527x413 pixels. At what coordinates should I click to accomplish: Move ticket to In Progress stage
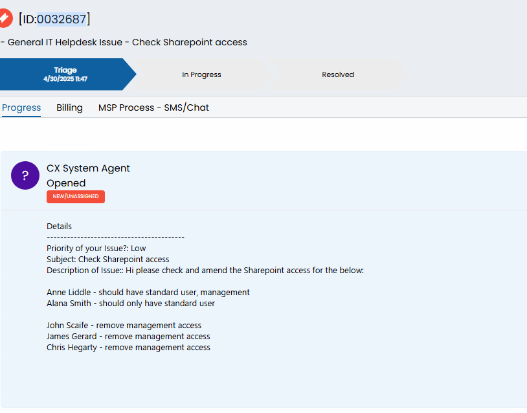pos(201,74)
